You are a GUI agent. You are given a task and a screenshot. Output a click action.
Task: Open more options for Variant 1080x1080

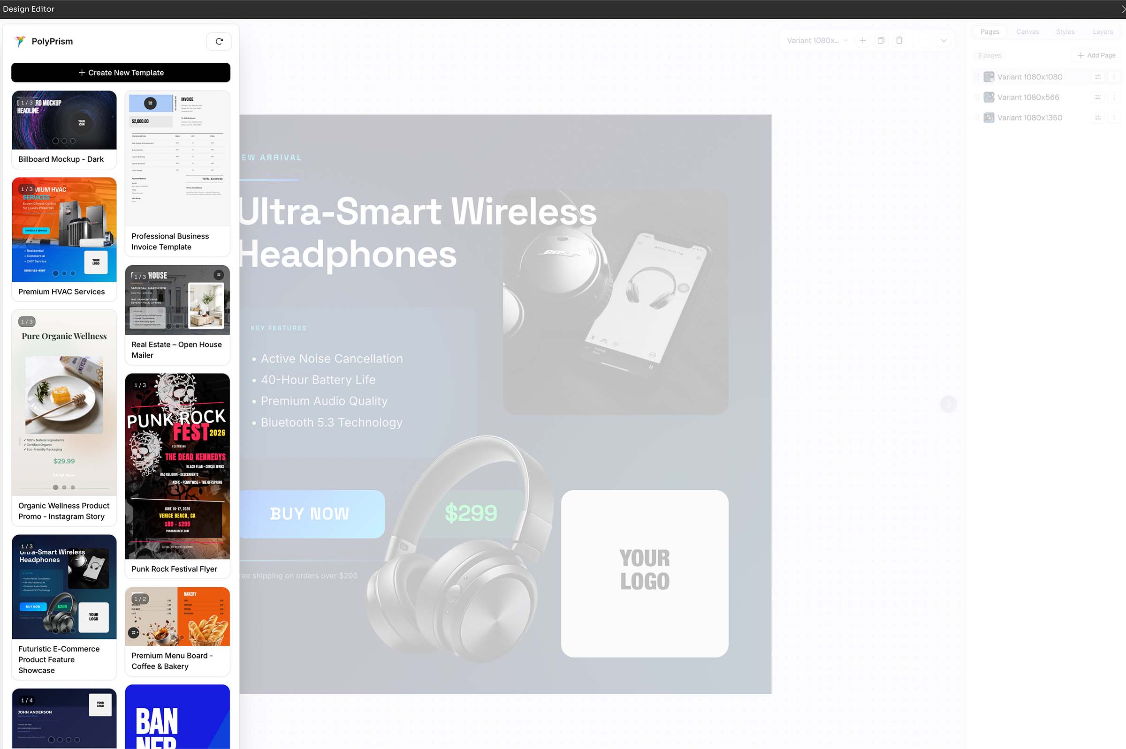[x=1114, y=77]
